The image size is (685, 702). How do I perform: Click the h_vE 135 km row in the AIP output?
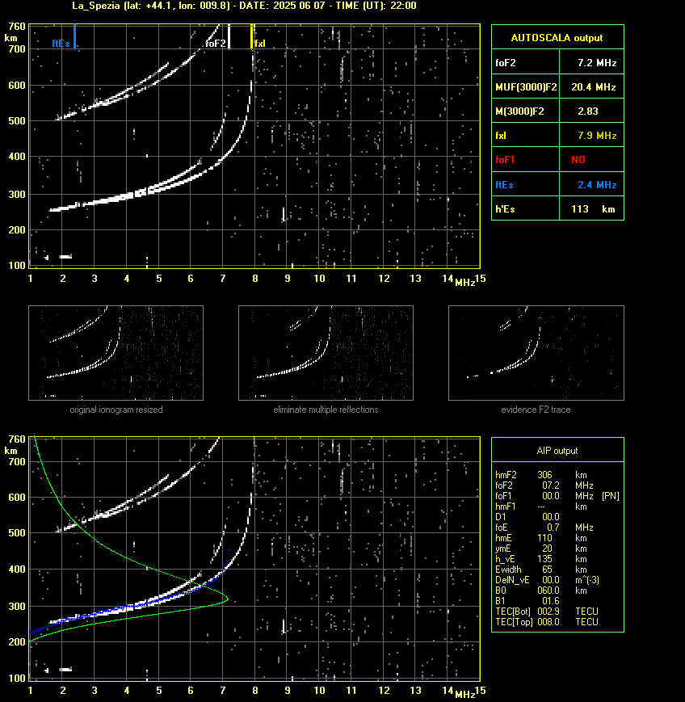[x=541, y=559]
